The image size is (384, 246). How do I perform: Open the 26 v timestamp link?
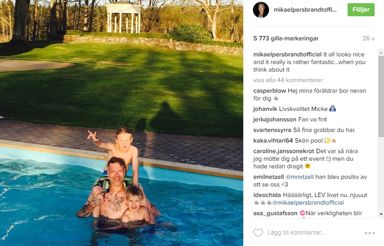pos(368,38)
